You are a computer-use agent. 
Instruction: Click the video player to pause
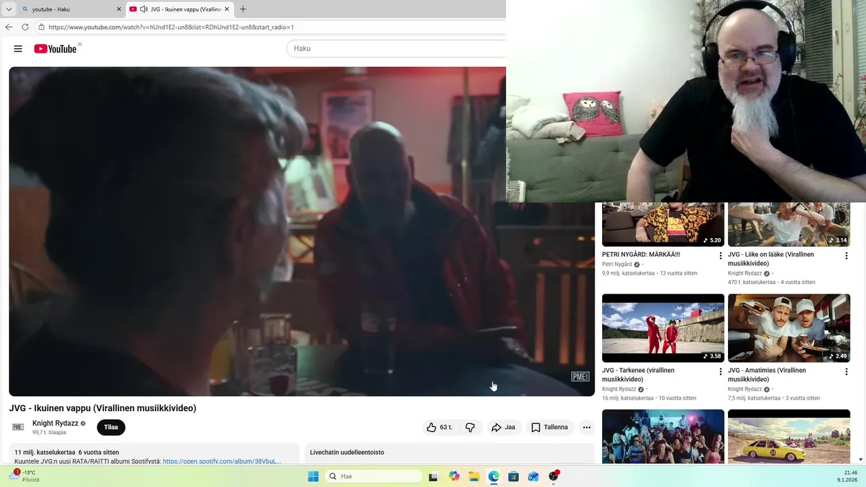click(x=302, y=231)
